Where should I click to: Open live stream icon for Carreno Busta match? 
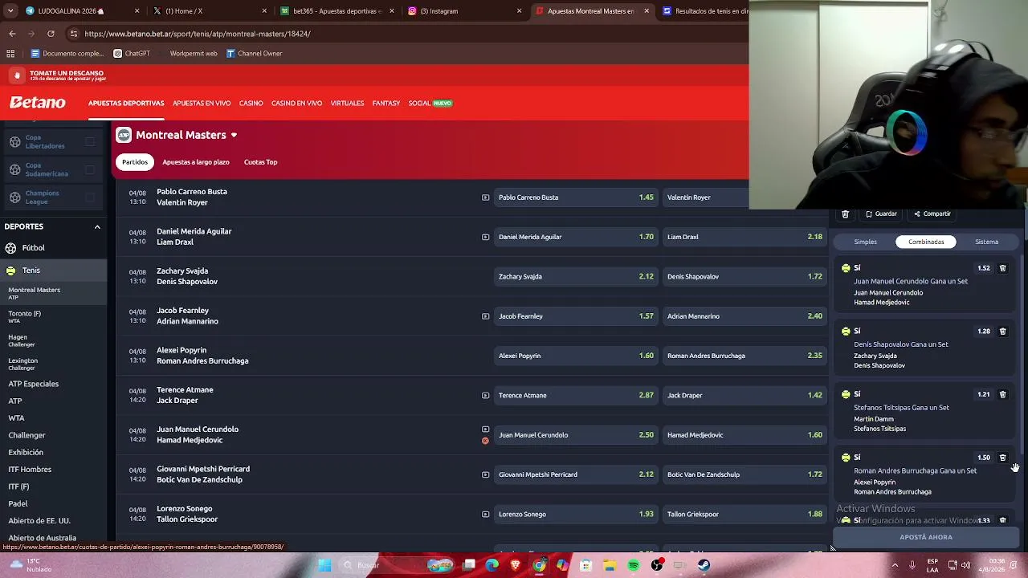485,197
